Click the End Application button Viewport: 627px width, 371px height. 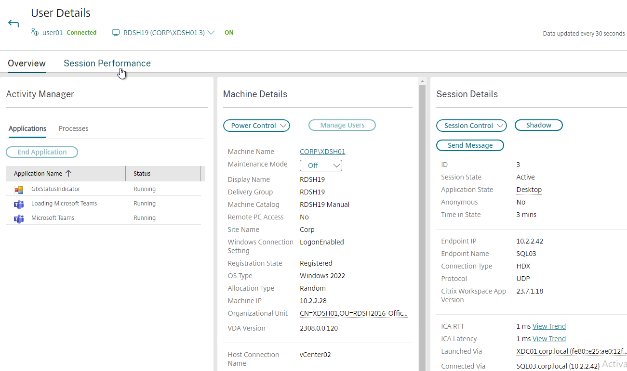click(x=42, y=152)
